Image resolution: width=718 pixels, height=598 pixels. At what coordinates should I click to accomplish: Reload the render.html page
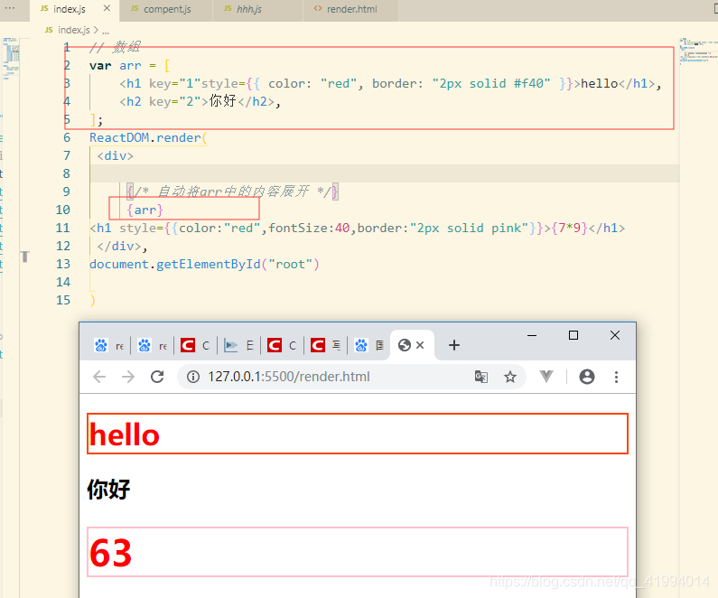(157, 377)
